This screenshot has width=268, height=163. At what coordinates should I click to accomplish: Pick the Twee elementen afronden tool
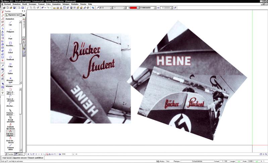10,99
